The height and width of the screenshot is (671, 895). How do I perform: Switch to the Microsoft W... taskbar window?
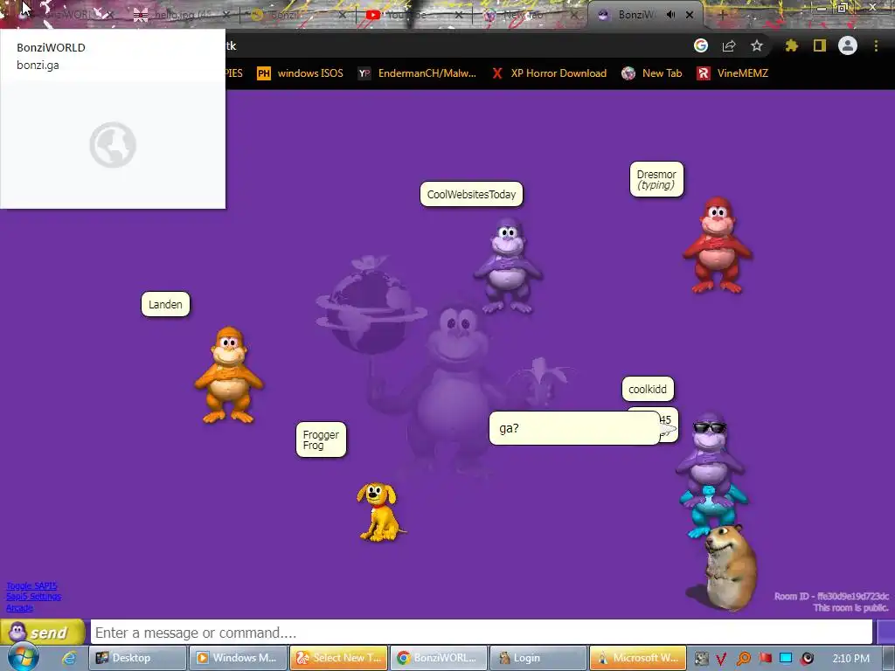click(639, 658)
